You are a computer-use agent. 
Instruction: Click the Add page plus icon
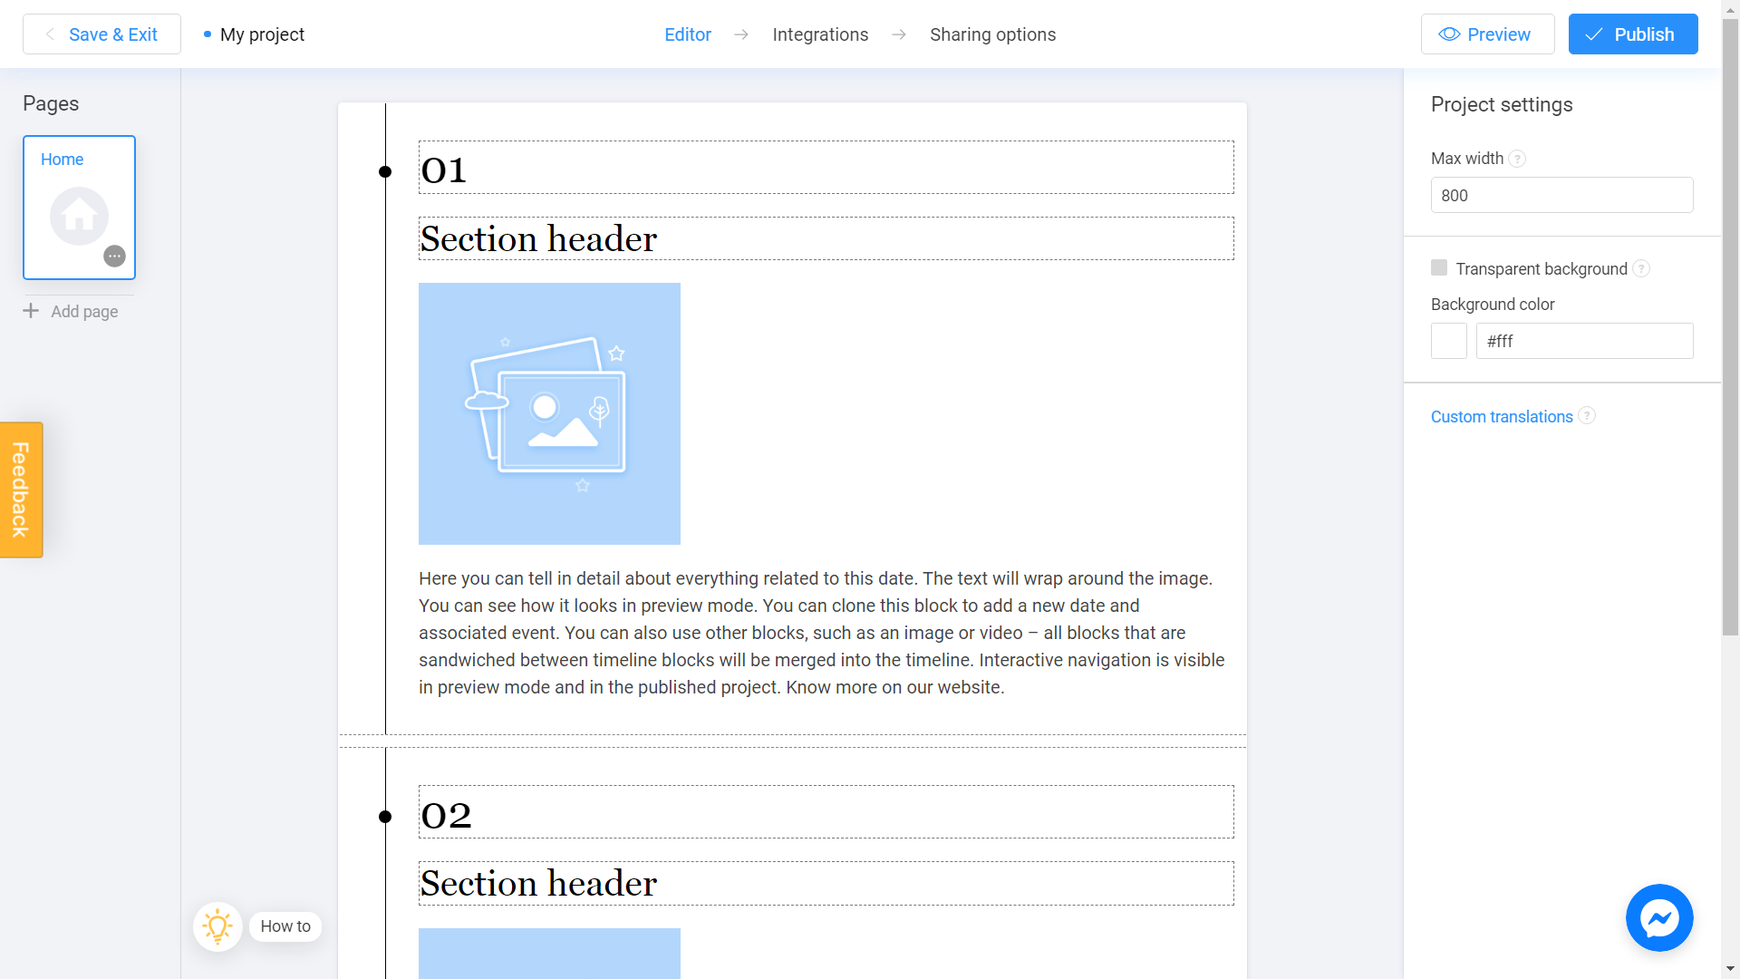pyautogui.click(x=31, y=311)
